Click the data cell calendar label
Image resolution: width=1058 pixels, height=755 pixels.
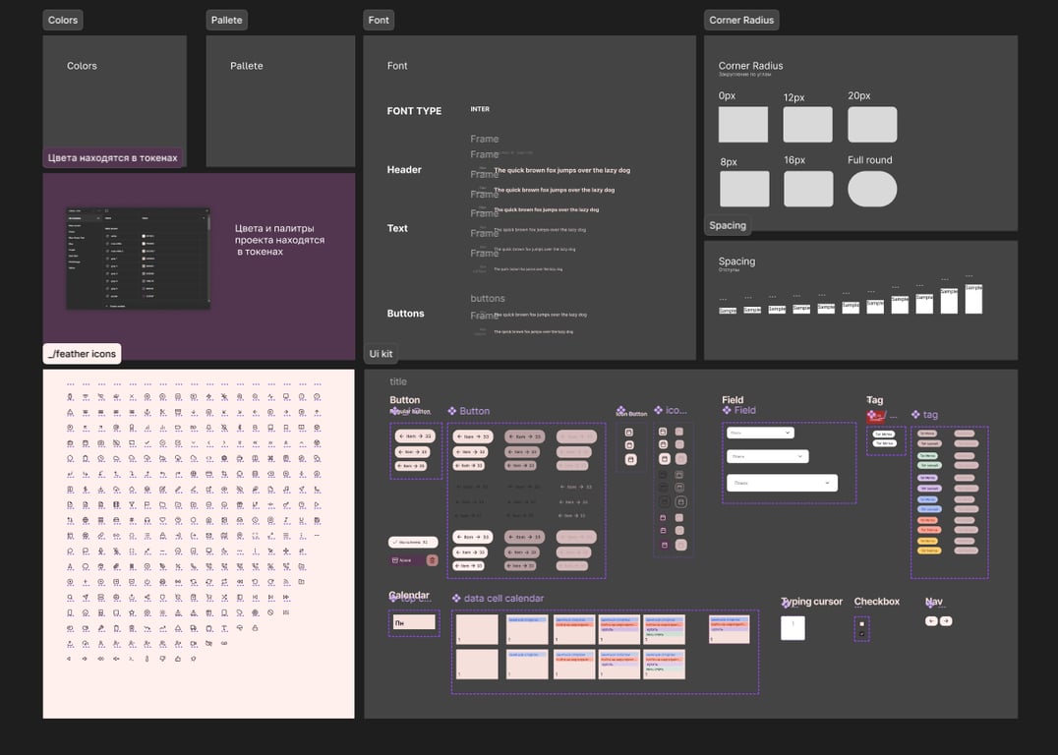point(503,598)
